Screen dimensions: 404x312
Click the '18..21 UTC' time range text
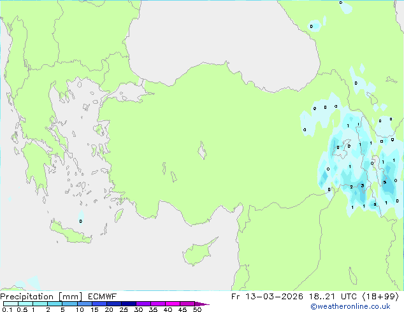pyautogui.click(x=333, y=297)
